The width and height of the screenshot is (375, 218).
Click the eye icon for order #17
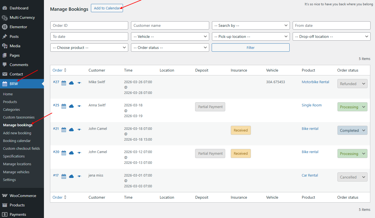click(x=79, y=176)
